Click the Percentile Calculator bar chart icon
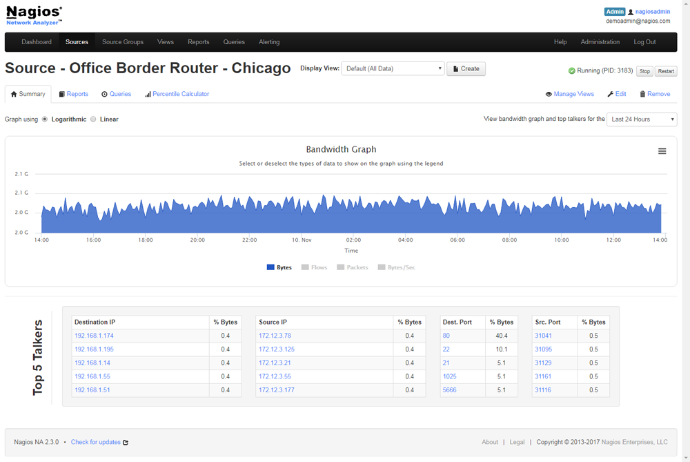This screenshot has width=690, height=462. pyautogui.click(x=148, y=95)
